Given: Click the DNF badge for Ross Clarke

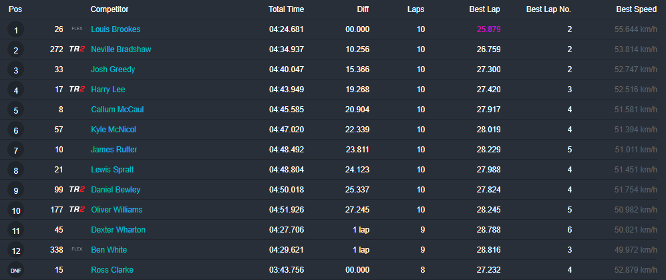Looking at the screenshot, I should 16,270.
